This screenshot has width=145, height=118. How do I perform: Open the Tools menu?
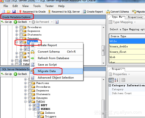click(x=37, y=6)
